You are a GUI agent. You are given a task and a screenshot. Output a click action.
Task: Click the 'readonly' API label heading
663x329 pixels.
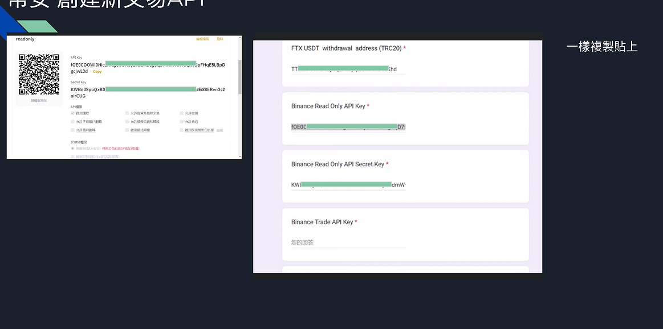pos(25,39)
